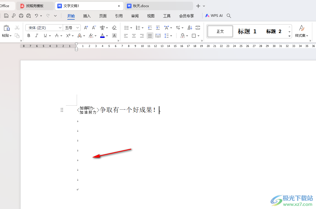Viewport: 316px width, 209px height.
Task: Open the 插入 ribbon tab
Action: 87,16
